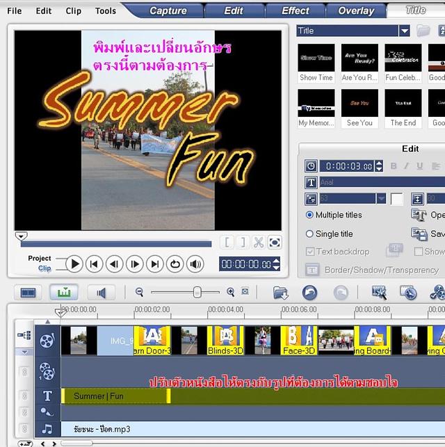
Task: Select the Single title option
Action: pos(310,234)
